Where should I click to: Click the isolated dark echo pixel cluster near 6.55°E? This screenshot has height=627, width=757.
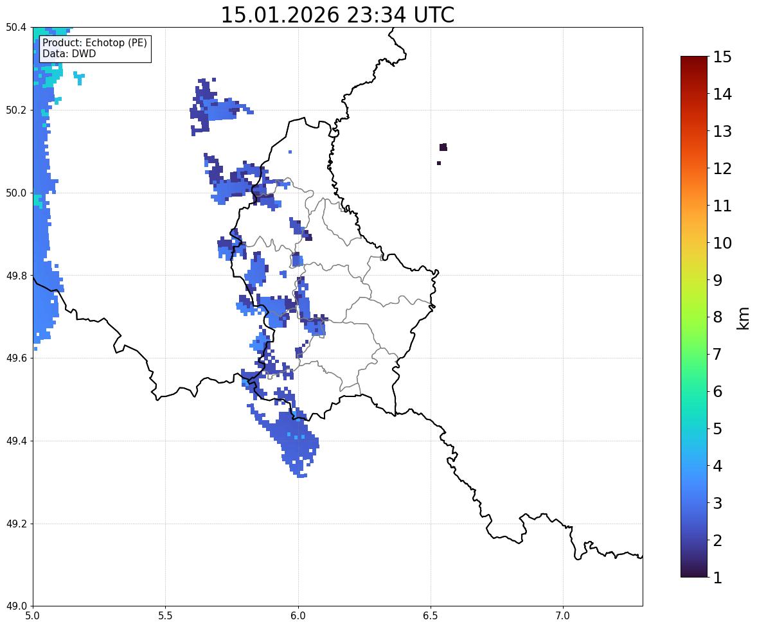click(443, 147)
